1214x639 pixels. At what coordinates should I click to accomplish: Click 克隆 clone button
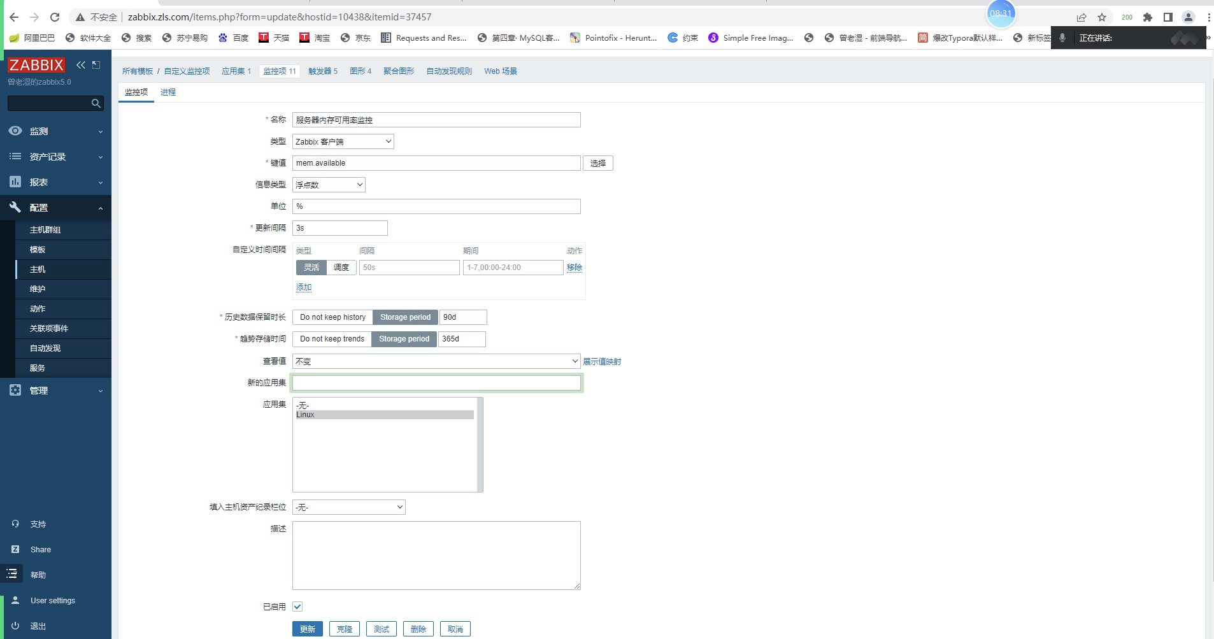point(345,629)
